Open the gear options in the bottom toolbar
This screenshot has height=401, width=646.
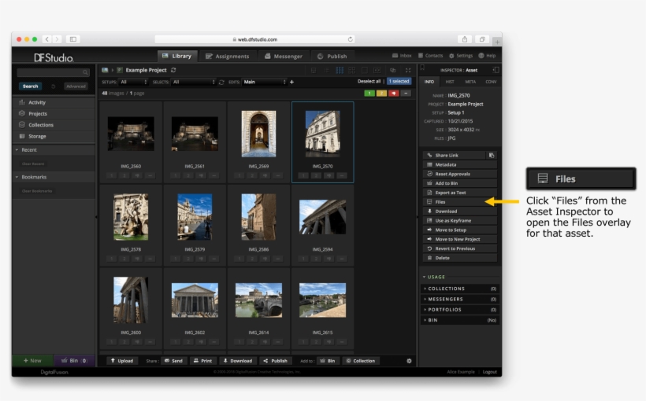click(x=409, y=361)
